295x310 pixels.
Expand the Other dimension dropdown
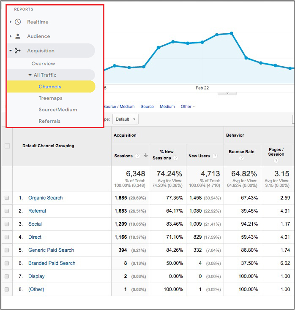188,107
